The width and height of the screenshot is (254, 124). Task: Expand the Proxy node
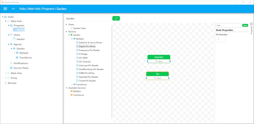(5, 78)
